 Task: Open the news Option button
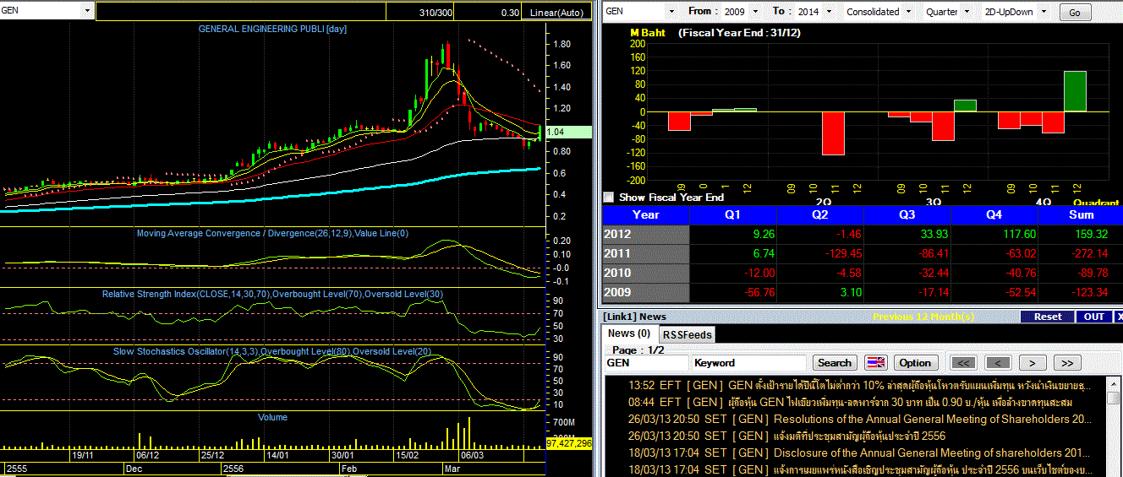pos(914,362)
